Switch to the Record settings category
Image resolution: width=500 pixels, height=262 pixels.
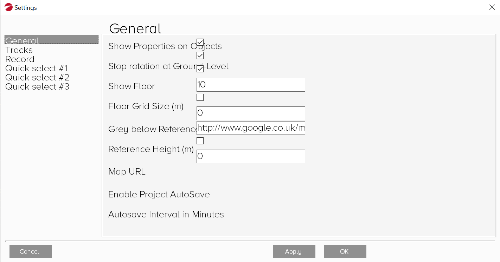point(20,59)
